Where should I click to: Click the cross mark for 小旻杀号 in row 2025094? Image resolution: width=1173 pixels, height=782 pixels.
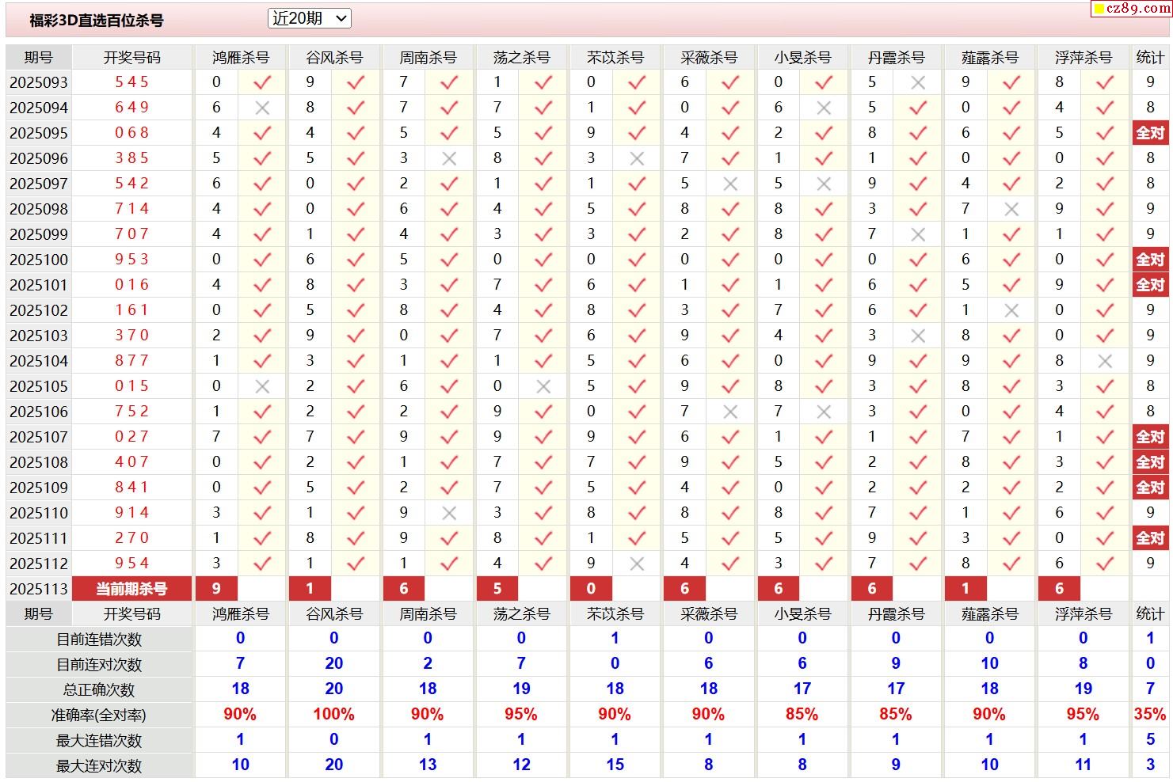tap(824, 108)
